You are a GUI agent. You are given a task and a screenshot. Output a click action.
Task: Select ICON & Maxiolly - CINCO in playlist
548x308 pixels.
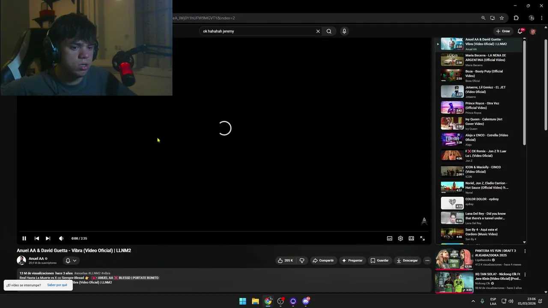[479, 172]
